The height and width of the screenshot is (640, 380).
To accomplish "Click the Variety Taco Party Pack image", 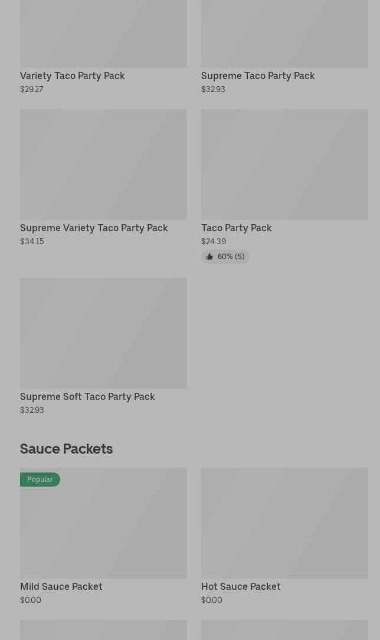I will tap(103, 33).
